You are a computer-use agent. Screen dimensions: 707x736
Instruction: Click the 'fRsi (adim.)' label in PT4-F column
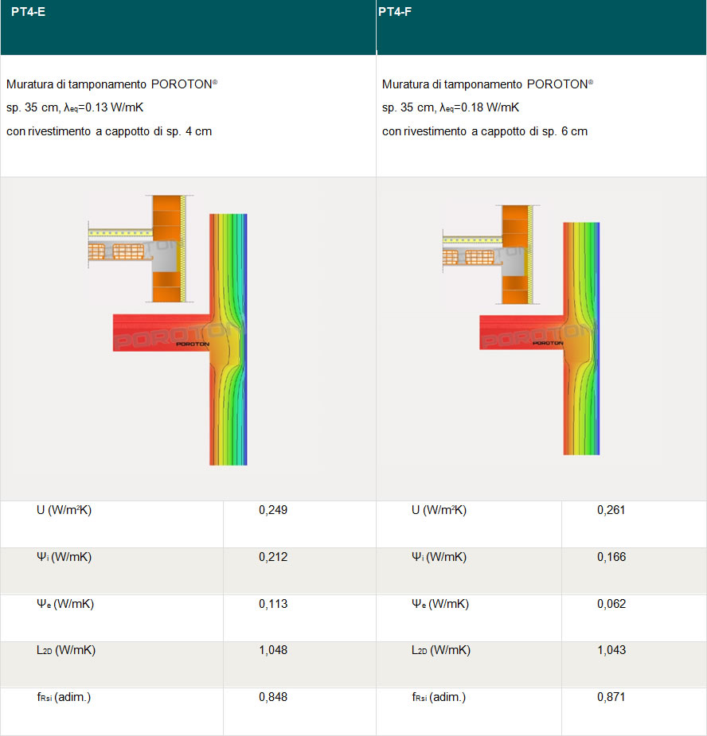439,698
